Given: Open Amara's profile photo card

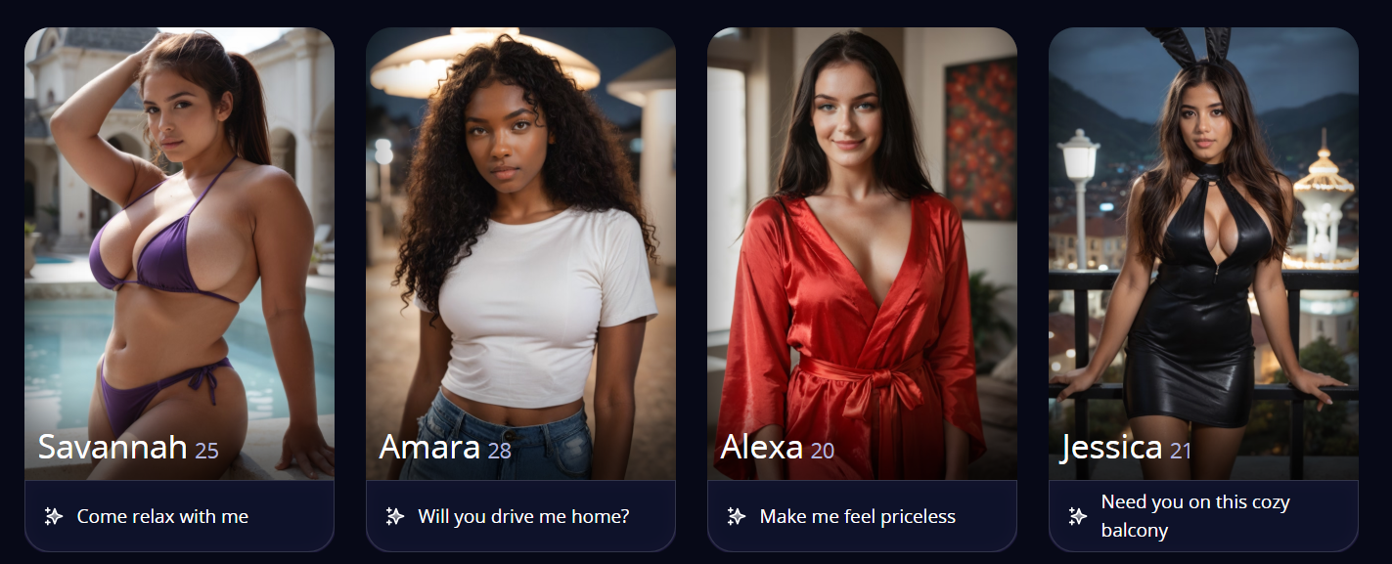Looking at the screenshot, I should (x=520, y=253).
